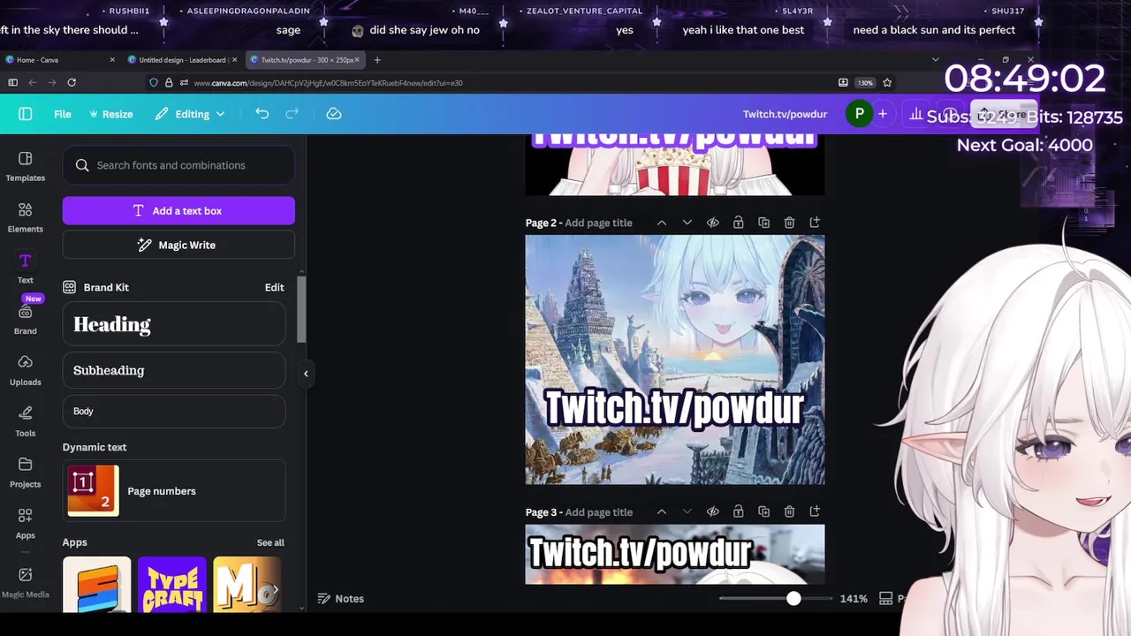This screenshot has height=636, width=1131.
Task: Open the analytics chart icon
Action: coord(916,114)
